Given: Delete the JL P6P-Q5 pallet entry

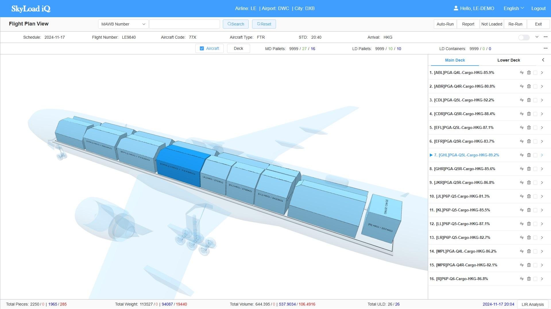Looking at the screenshot, I should pos(529,196).
